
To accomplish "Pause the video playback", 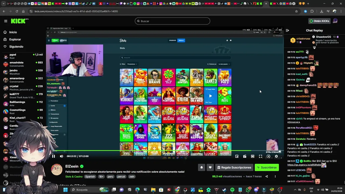I will 53,156.
